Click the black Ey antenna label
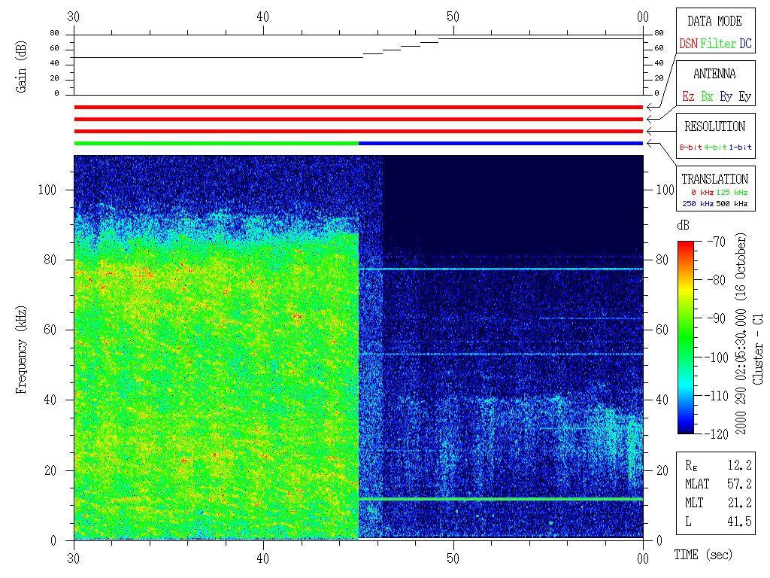 click(744, 96)
